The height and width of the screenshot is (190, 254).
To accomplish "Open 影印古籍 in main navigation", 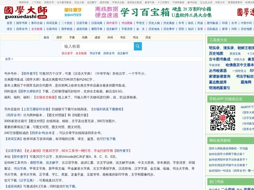I will pyautogui.click(x=37, y=23).
